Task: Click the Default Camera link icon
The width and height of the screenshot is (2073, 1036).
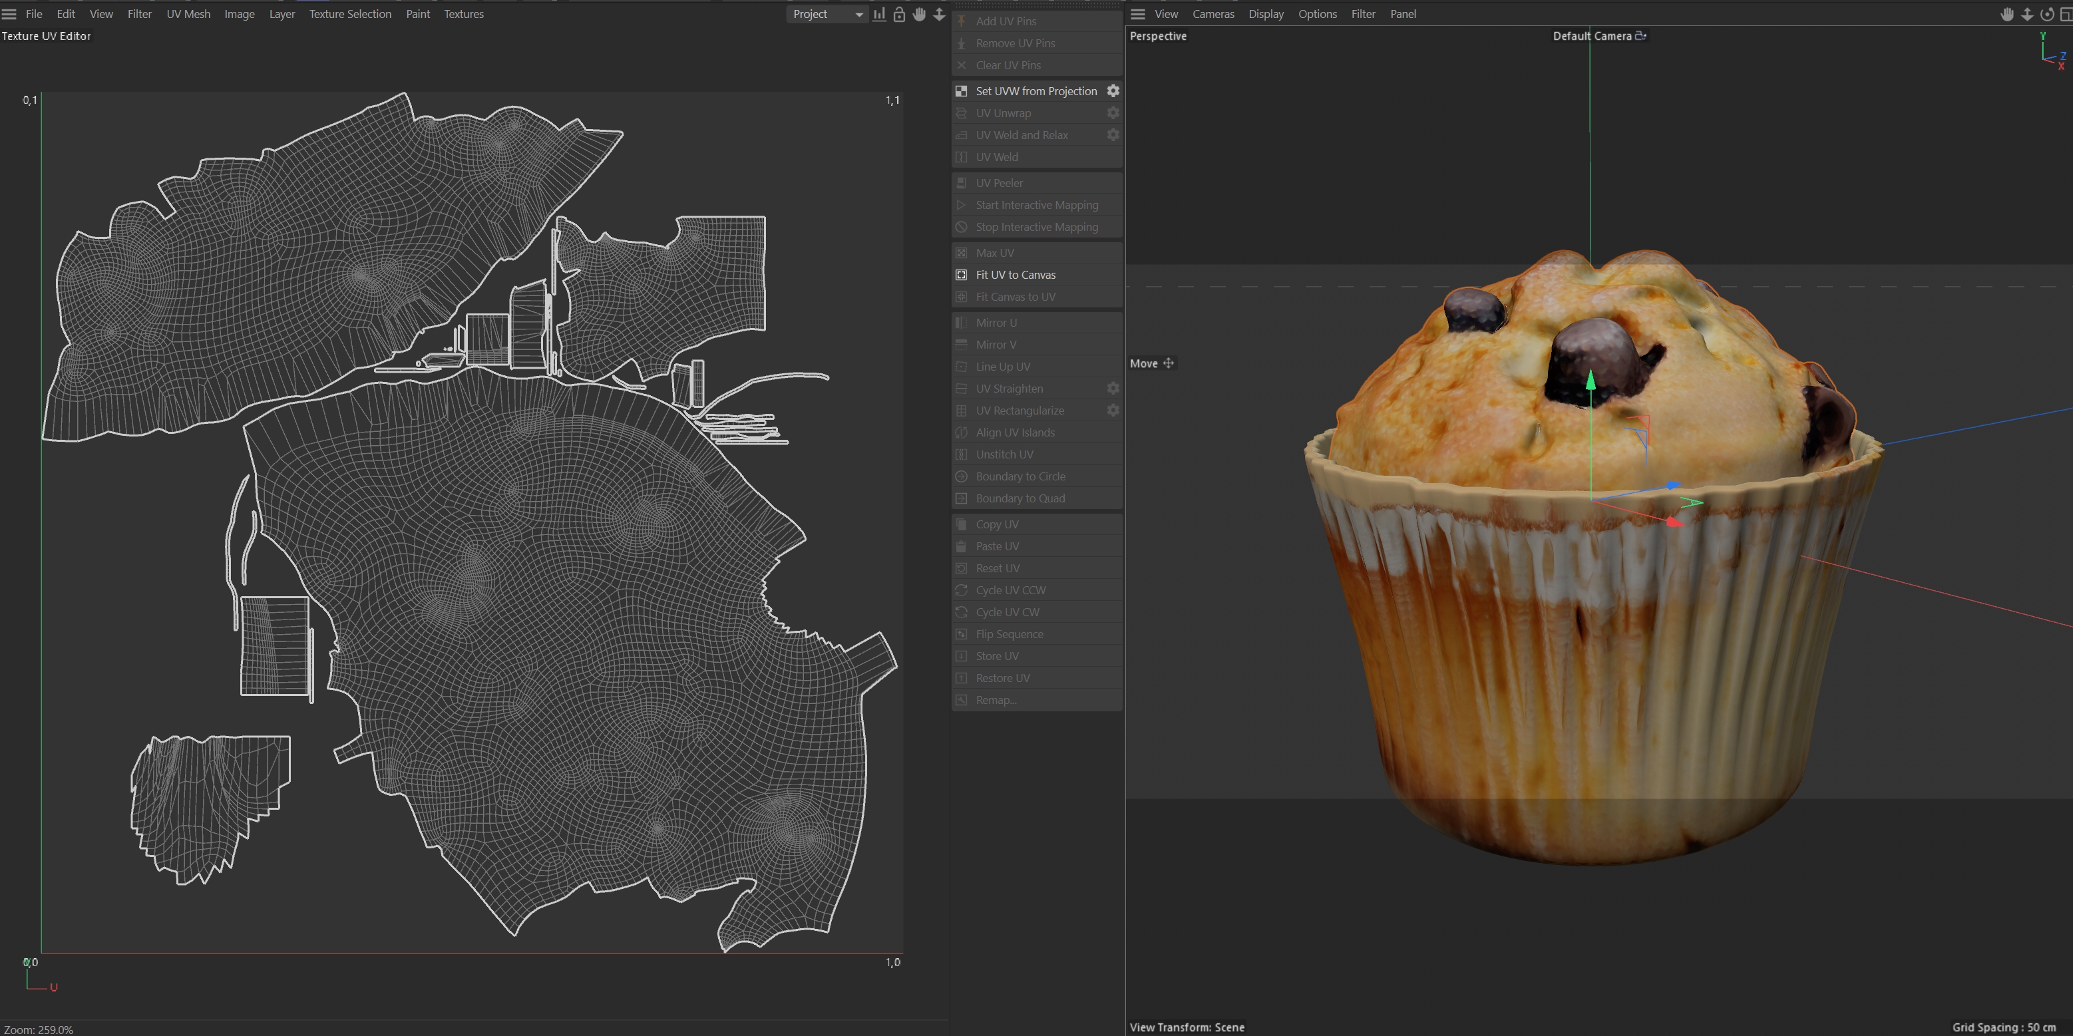Action: coord(1641,36)
